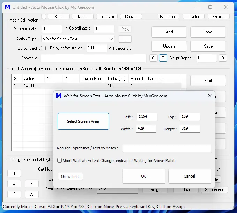The image size is (237, 213).
Task: Click OK in the Wait for Screen Text dialog
Action: (144, 176)
